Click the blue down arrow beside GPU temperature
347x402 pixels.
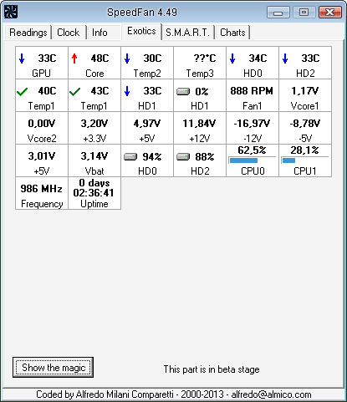click(x=22, y=59)
